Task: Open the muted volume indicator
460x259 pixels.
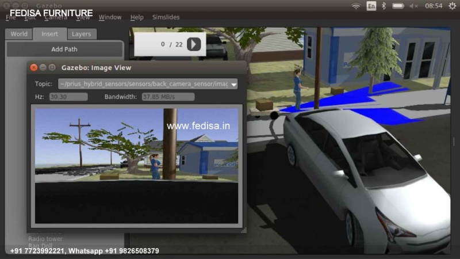Action: [414, 6]
